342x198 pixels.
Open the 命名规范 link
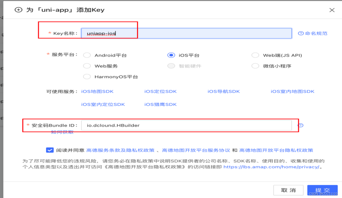316,33
